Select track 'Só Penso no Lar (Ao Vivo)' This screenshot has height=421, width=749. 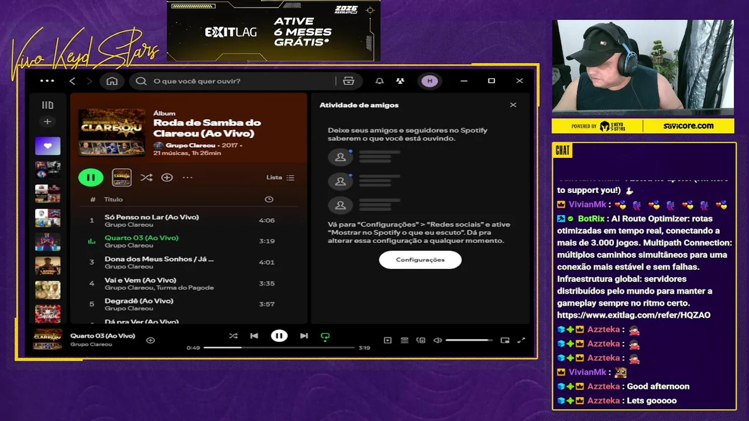coord(152,217)
